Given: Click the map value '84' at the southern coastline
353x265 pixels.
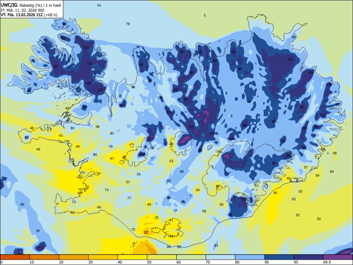Looking at the screenshot, I should [x=169, y=247].
